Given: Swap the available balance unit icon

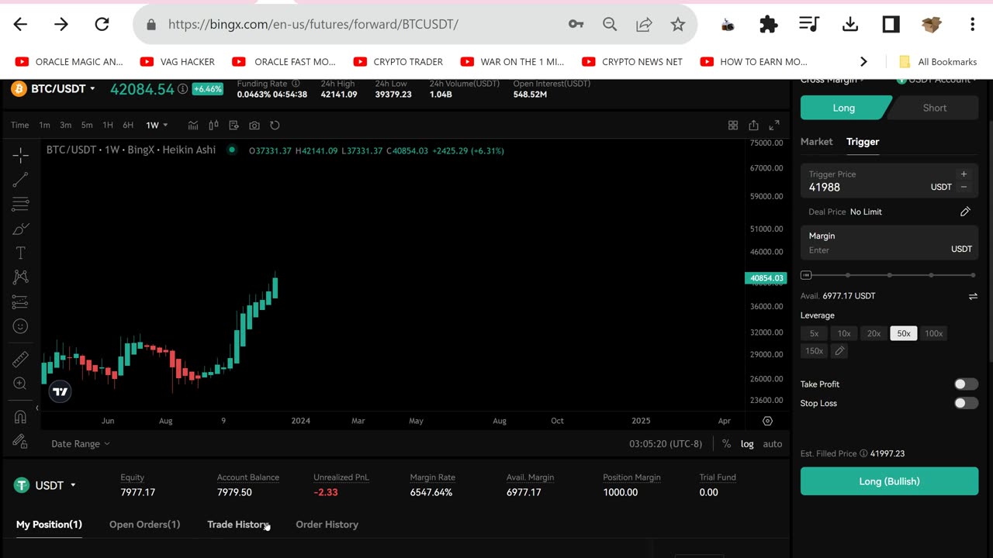Looking at the screenshot, I should 973,296.
